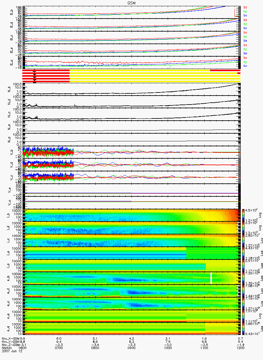Select the V_a velocity panel label

click(9, 203)
